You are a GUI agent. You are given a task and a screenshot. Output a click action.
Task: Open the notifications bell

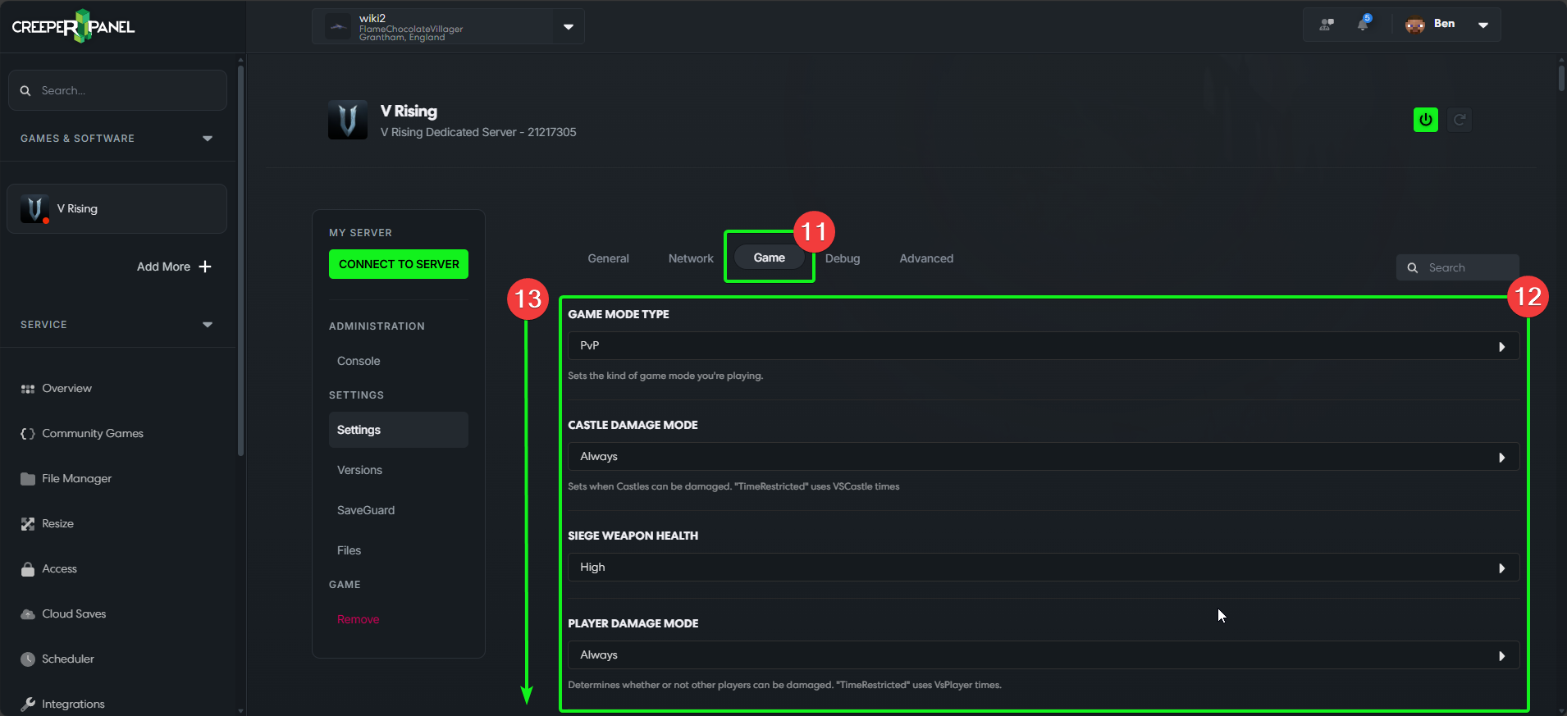(1364, 23)
